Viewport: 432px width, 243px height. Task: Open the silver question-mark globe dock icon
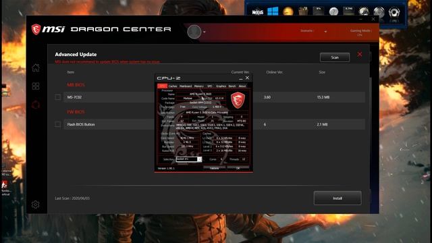point(333,12)
